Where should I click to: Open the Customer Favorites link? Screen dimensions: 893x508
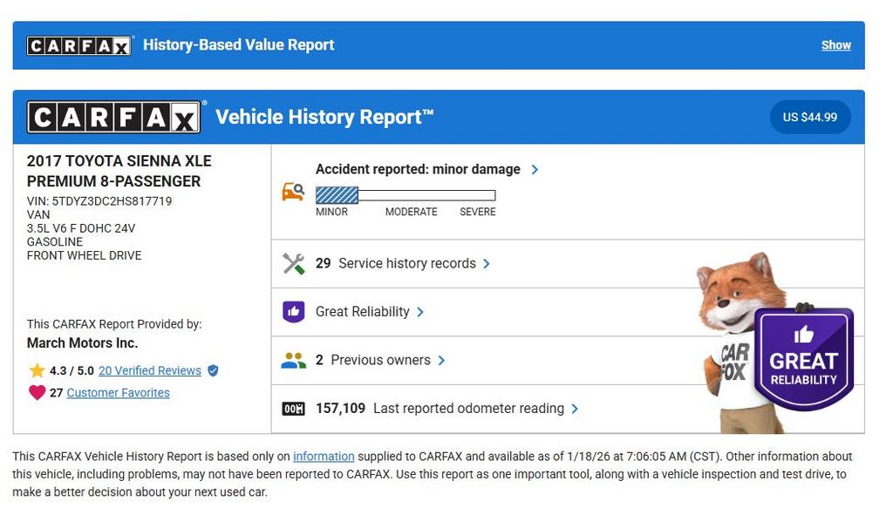pos(118,393)
